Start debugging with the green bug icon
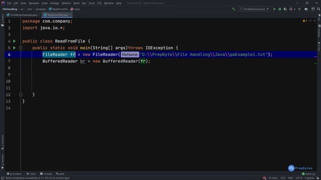The image size is (321, 180). (x=280, y=9)
